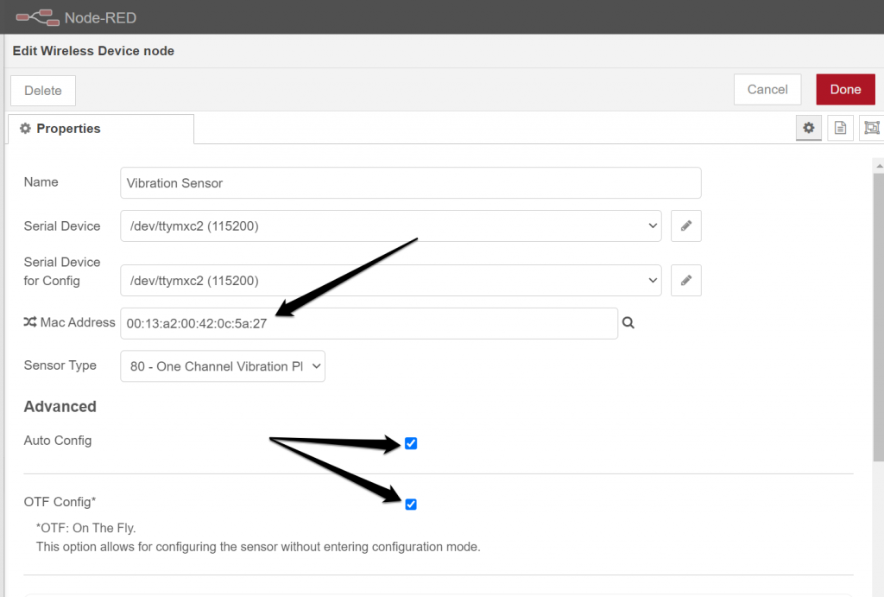
Task: Click the "Sensor Type" label
Action: tap(60, 365)
